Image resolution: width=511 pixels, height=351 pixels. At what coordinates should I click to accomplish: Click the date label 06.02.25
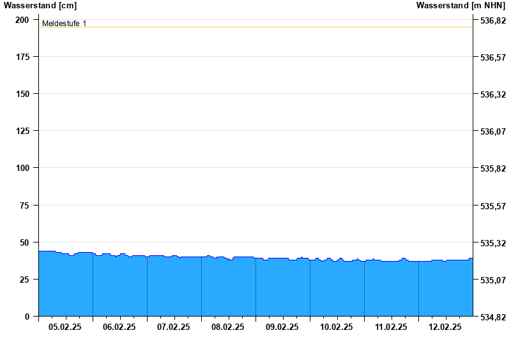tap(119, 327)
